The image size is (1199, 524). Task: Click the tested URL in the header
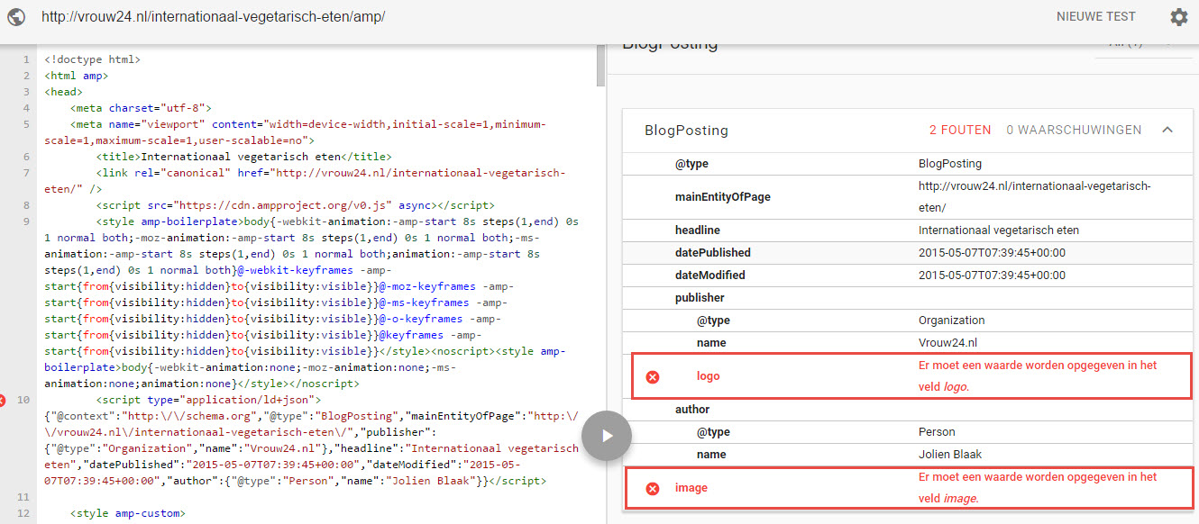pyautogui.click(x=215, y=17)
